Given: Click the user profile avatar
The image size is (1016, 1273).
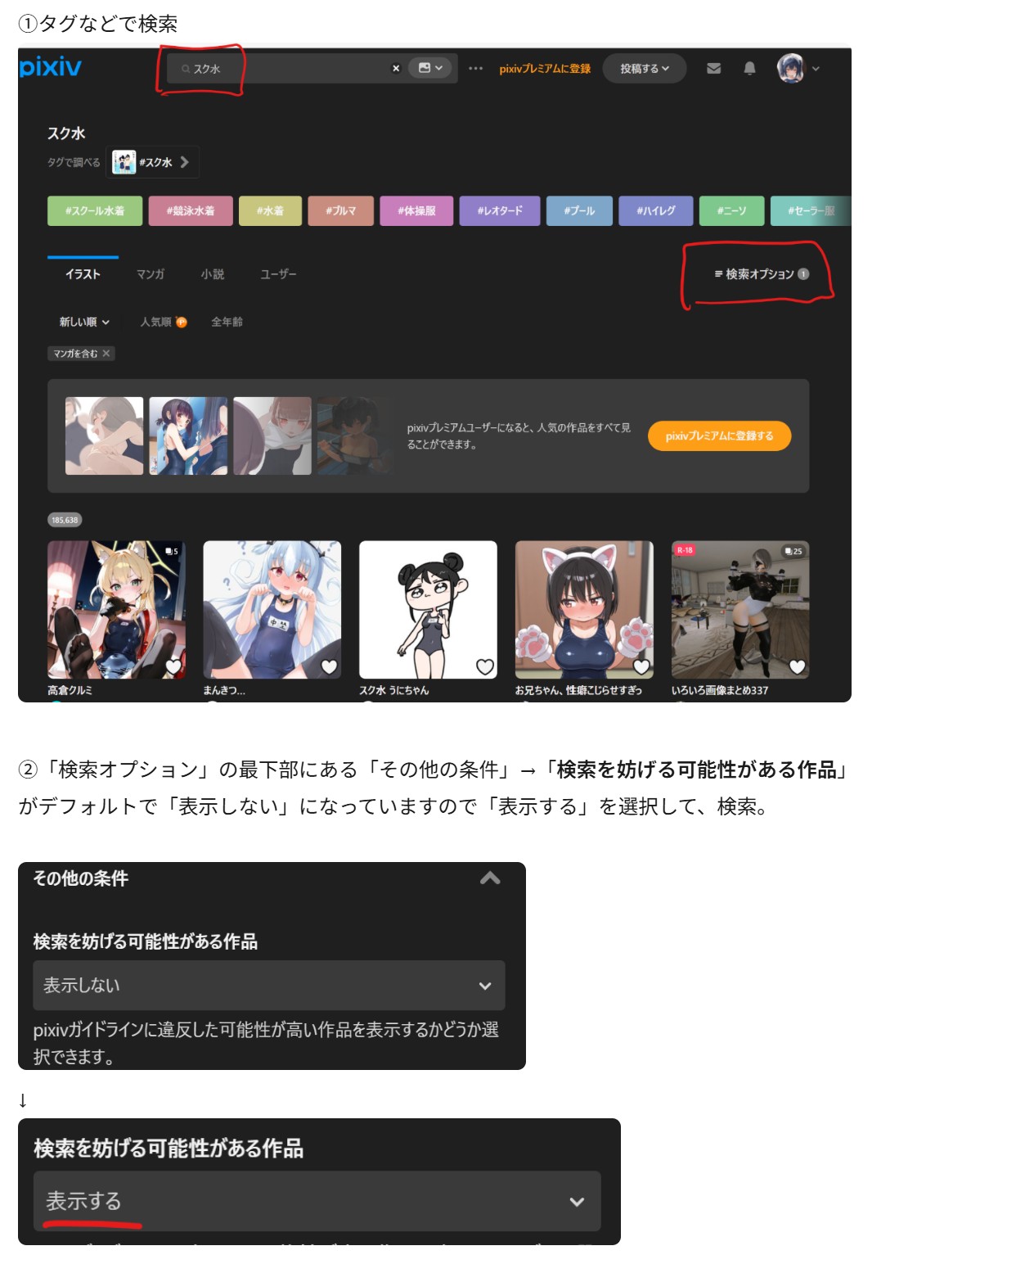Looking at the screenshot, I should pos(790,69).
